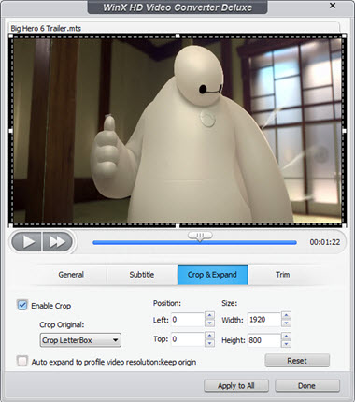Decrease the Top position value
Screen dimensions: 355x402
click(210, 343)
